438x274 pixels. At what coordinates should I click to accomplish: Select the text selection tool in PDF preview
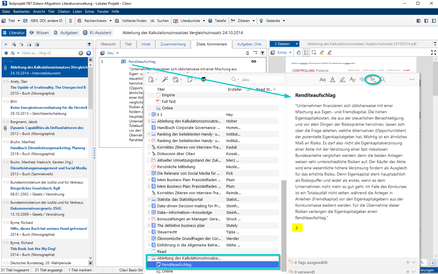(x=306, y=52)
